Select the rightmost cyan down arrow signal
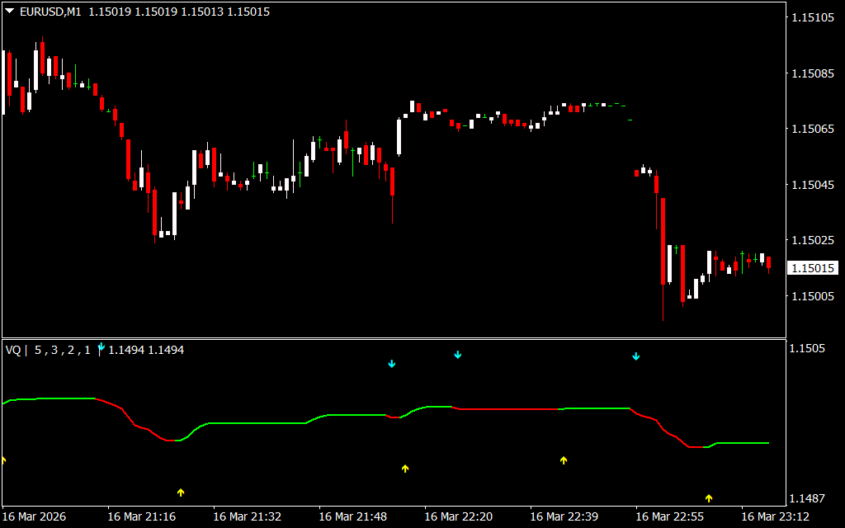Image resolution: width=845 pixels, height=528 pixels. [x=635, y=356]
